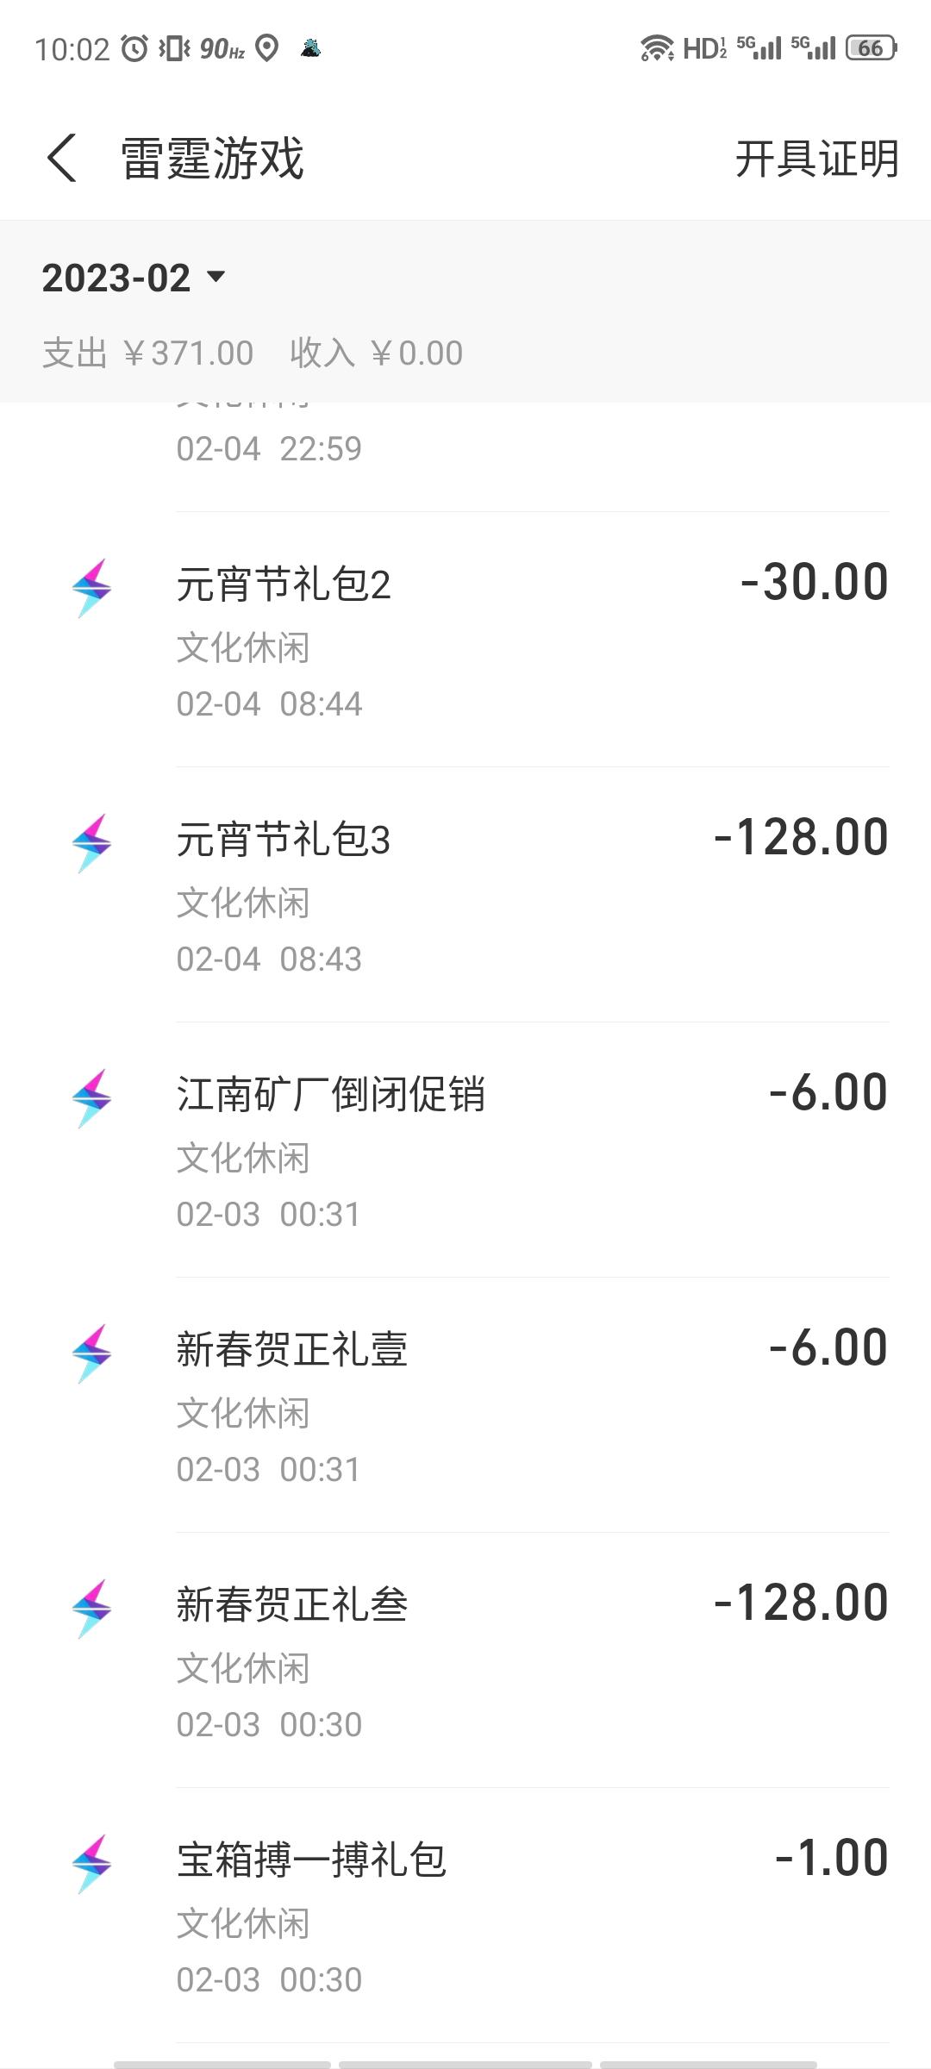
Task: Tap the Wi-Fi icon in status bar
Action: pyautogui.click(x=657, y=48)
